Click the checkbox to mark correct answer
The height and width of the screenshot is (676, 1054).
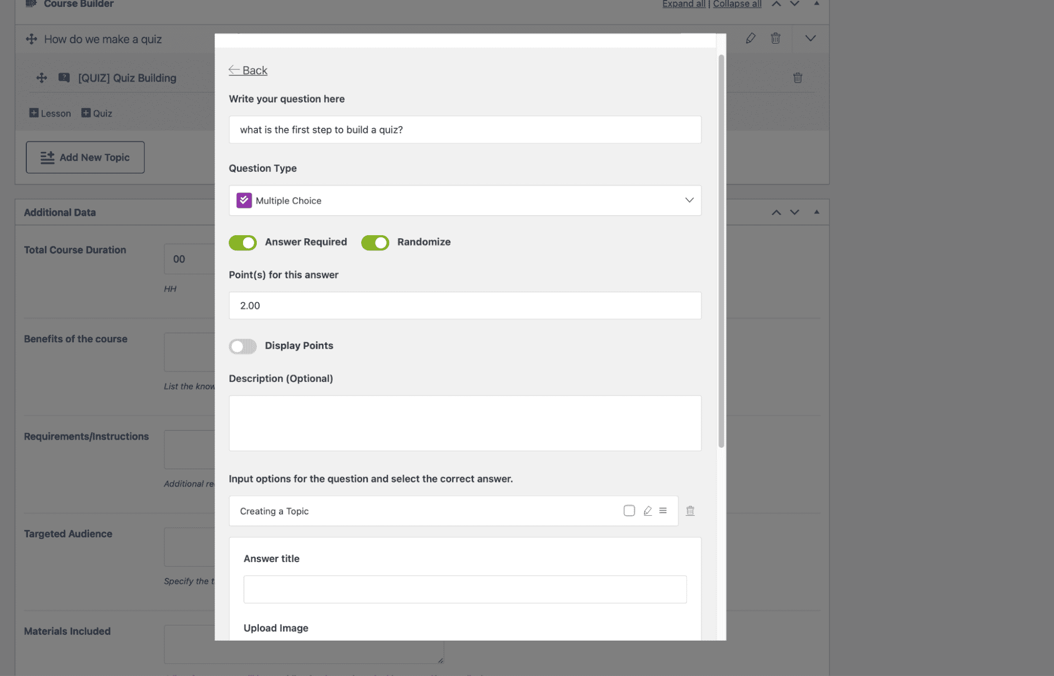(x=629, y=511)
